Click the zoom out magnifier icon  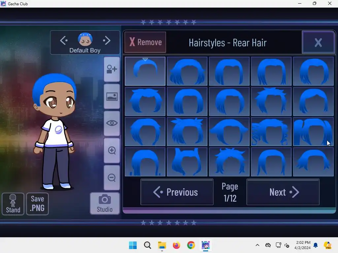pyautogui.click(x=112, y=178)
